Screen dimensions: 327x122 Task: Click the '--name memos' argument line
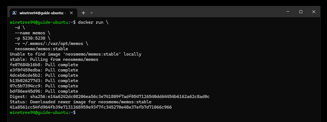pos(33,33)
